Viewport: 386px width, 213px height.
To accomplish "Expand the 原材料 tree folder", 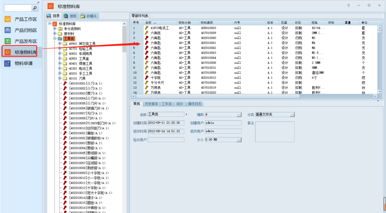I will pos(55,33).
